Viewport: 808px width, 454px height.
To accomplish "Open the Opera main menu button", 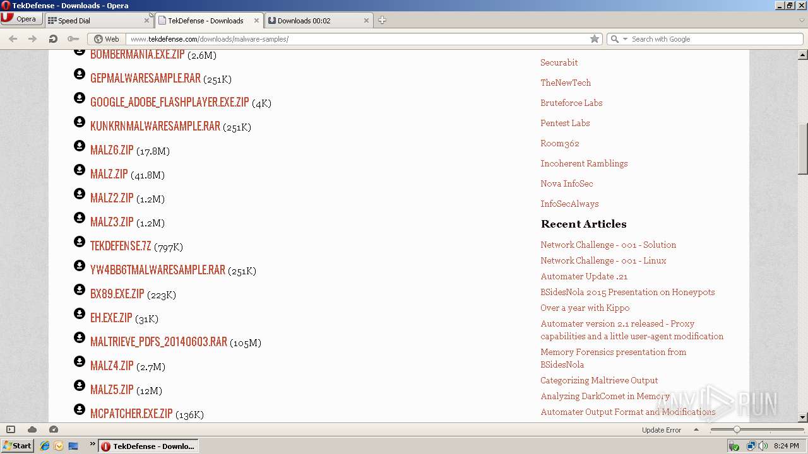I will (x=21, y=19).
